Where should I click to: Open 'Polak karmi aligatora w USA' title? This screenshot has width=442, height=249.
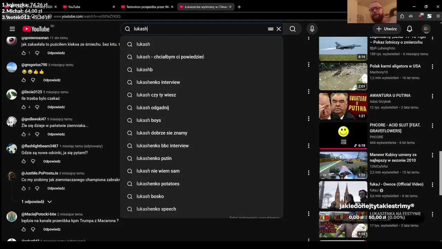[395, 66]
